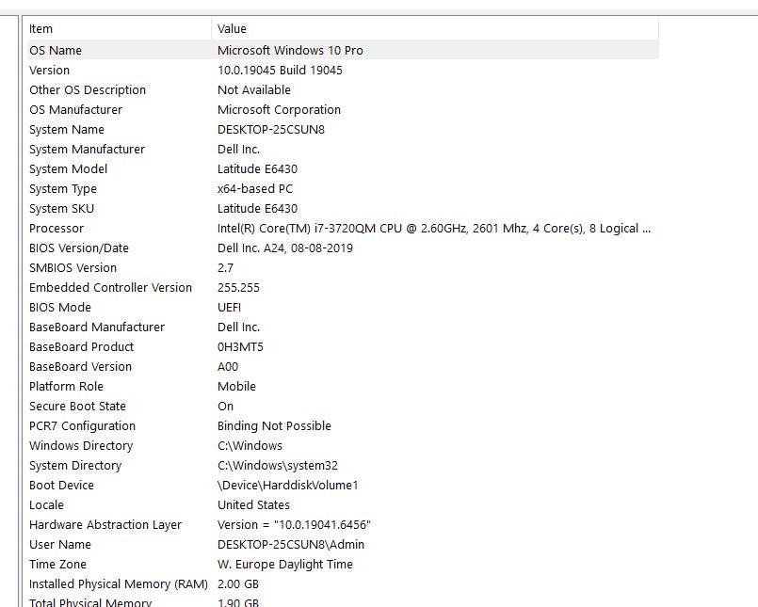This screenshot has height=607, width=758.
Task: Click the Value column header
Action: pyautogui.click(x=435, y=29)
